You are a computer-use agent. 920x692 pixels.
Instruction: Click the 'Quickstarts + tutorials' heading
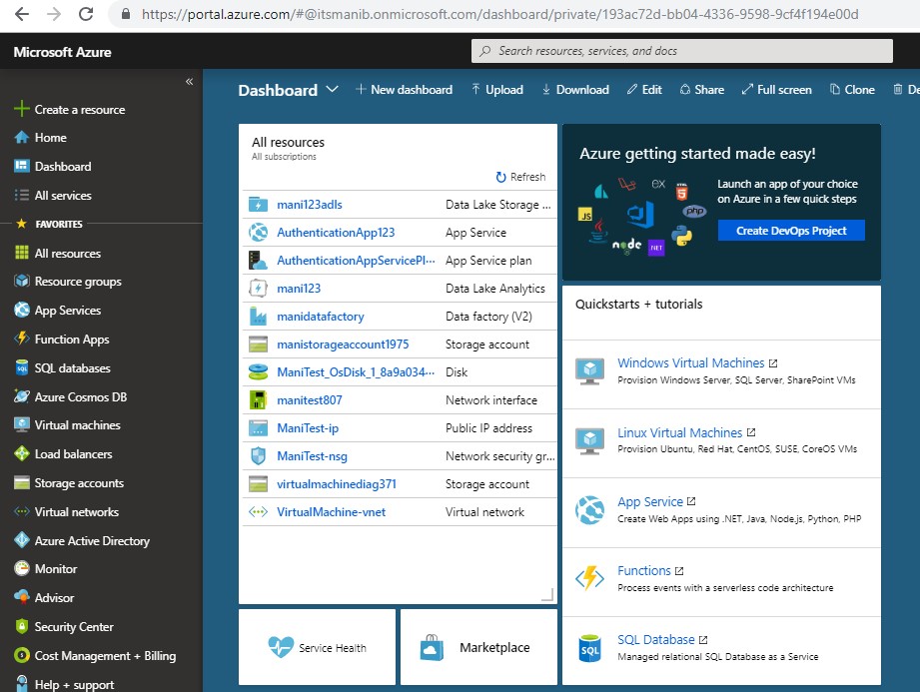pos(638,304)
